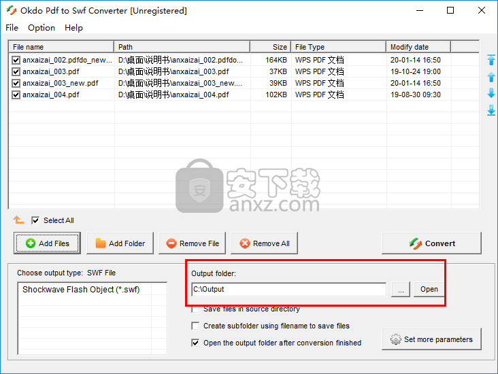This screenshot has width=498, height=374.
Task: Open the Option menu
Action: 41,28
